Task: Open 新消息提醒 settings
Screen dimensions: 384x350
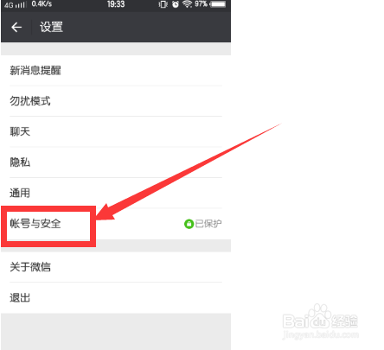Action: coord(116,71)
